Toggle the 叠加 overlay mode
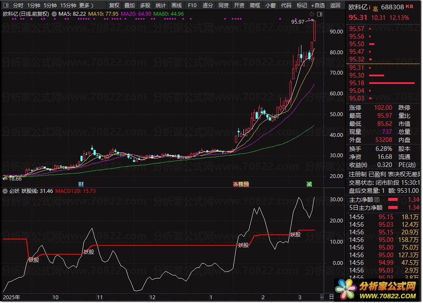 [130, 6]
